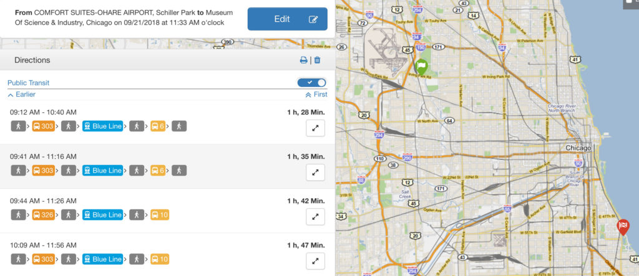
Task: Select Blue Line in 09:12 AM route
Action: [102, 126]
